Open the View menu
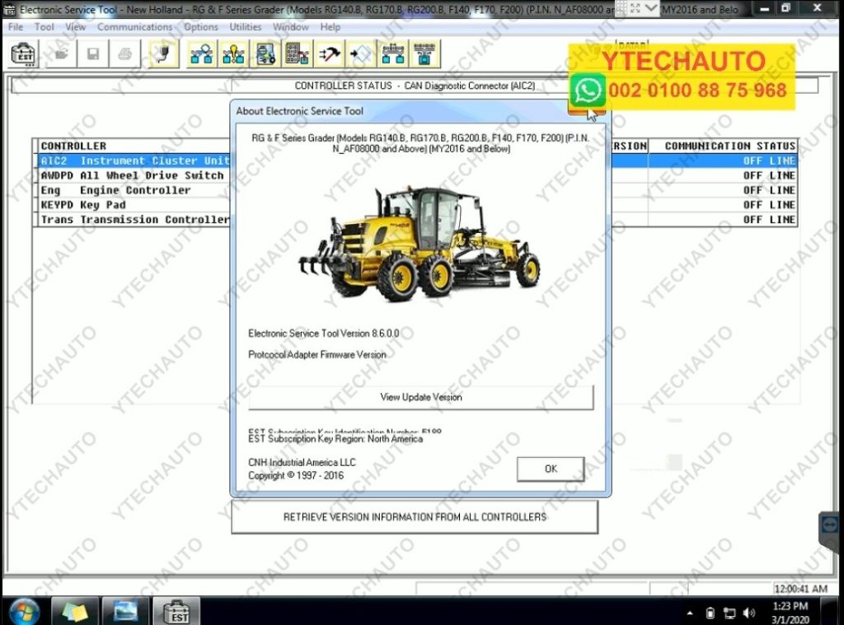Image resolution: width=844 pixels, height=625 pixels. pos(75,27)
